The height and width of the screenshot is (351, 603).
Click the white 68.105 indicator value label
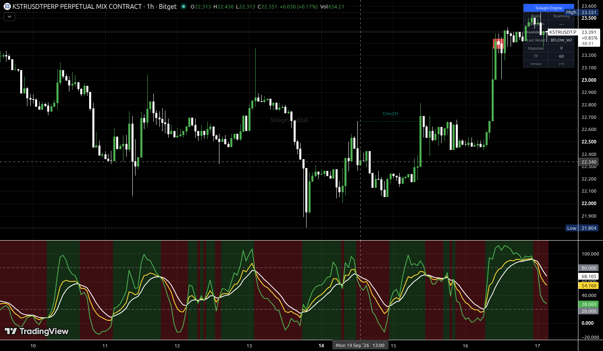pyautogui.click(x=589, y=276)
